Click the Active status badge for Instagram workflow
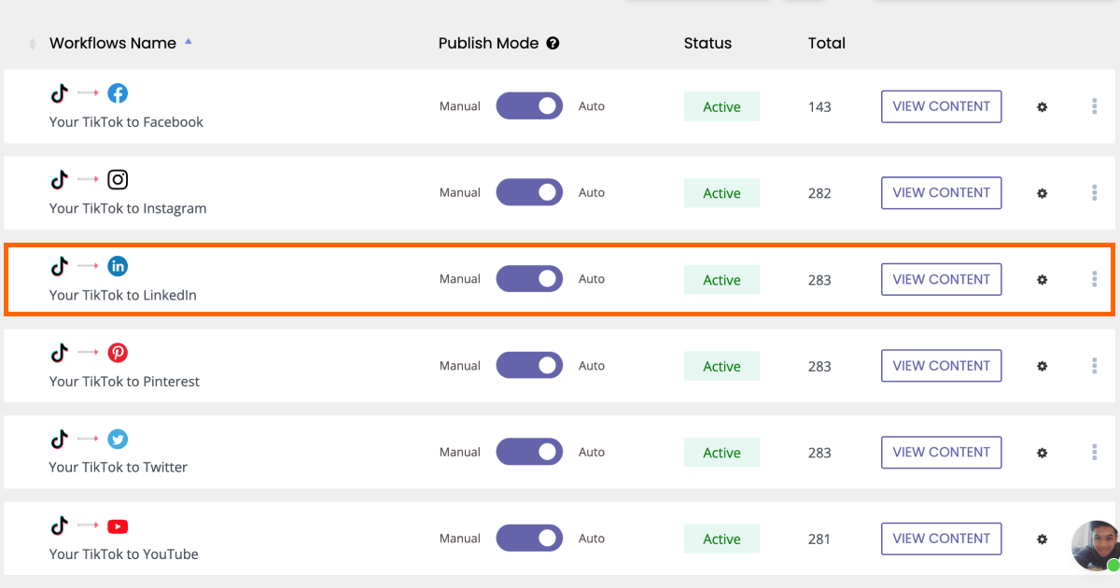The height and width of the screenshot is (588, 1120). pos(721,193)
